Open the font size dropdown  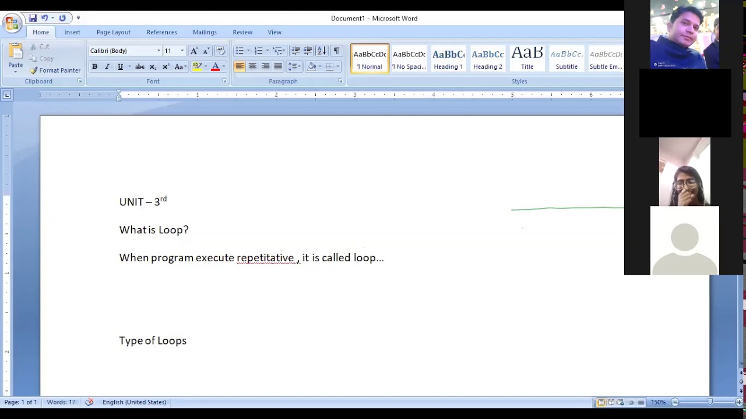(182, 51)
